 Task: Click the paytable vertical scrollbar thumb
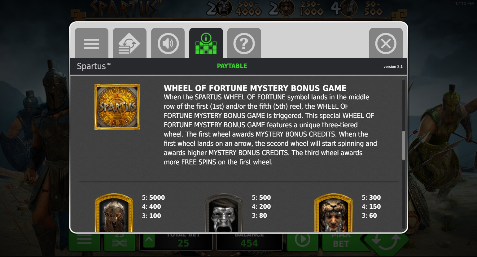403,146
